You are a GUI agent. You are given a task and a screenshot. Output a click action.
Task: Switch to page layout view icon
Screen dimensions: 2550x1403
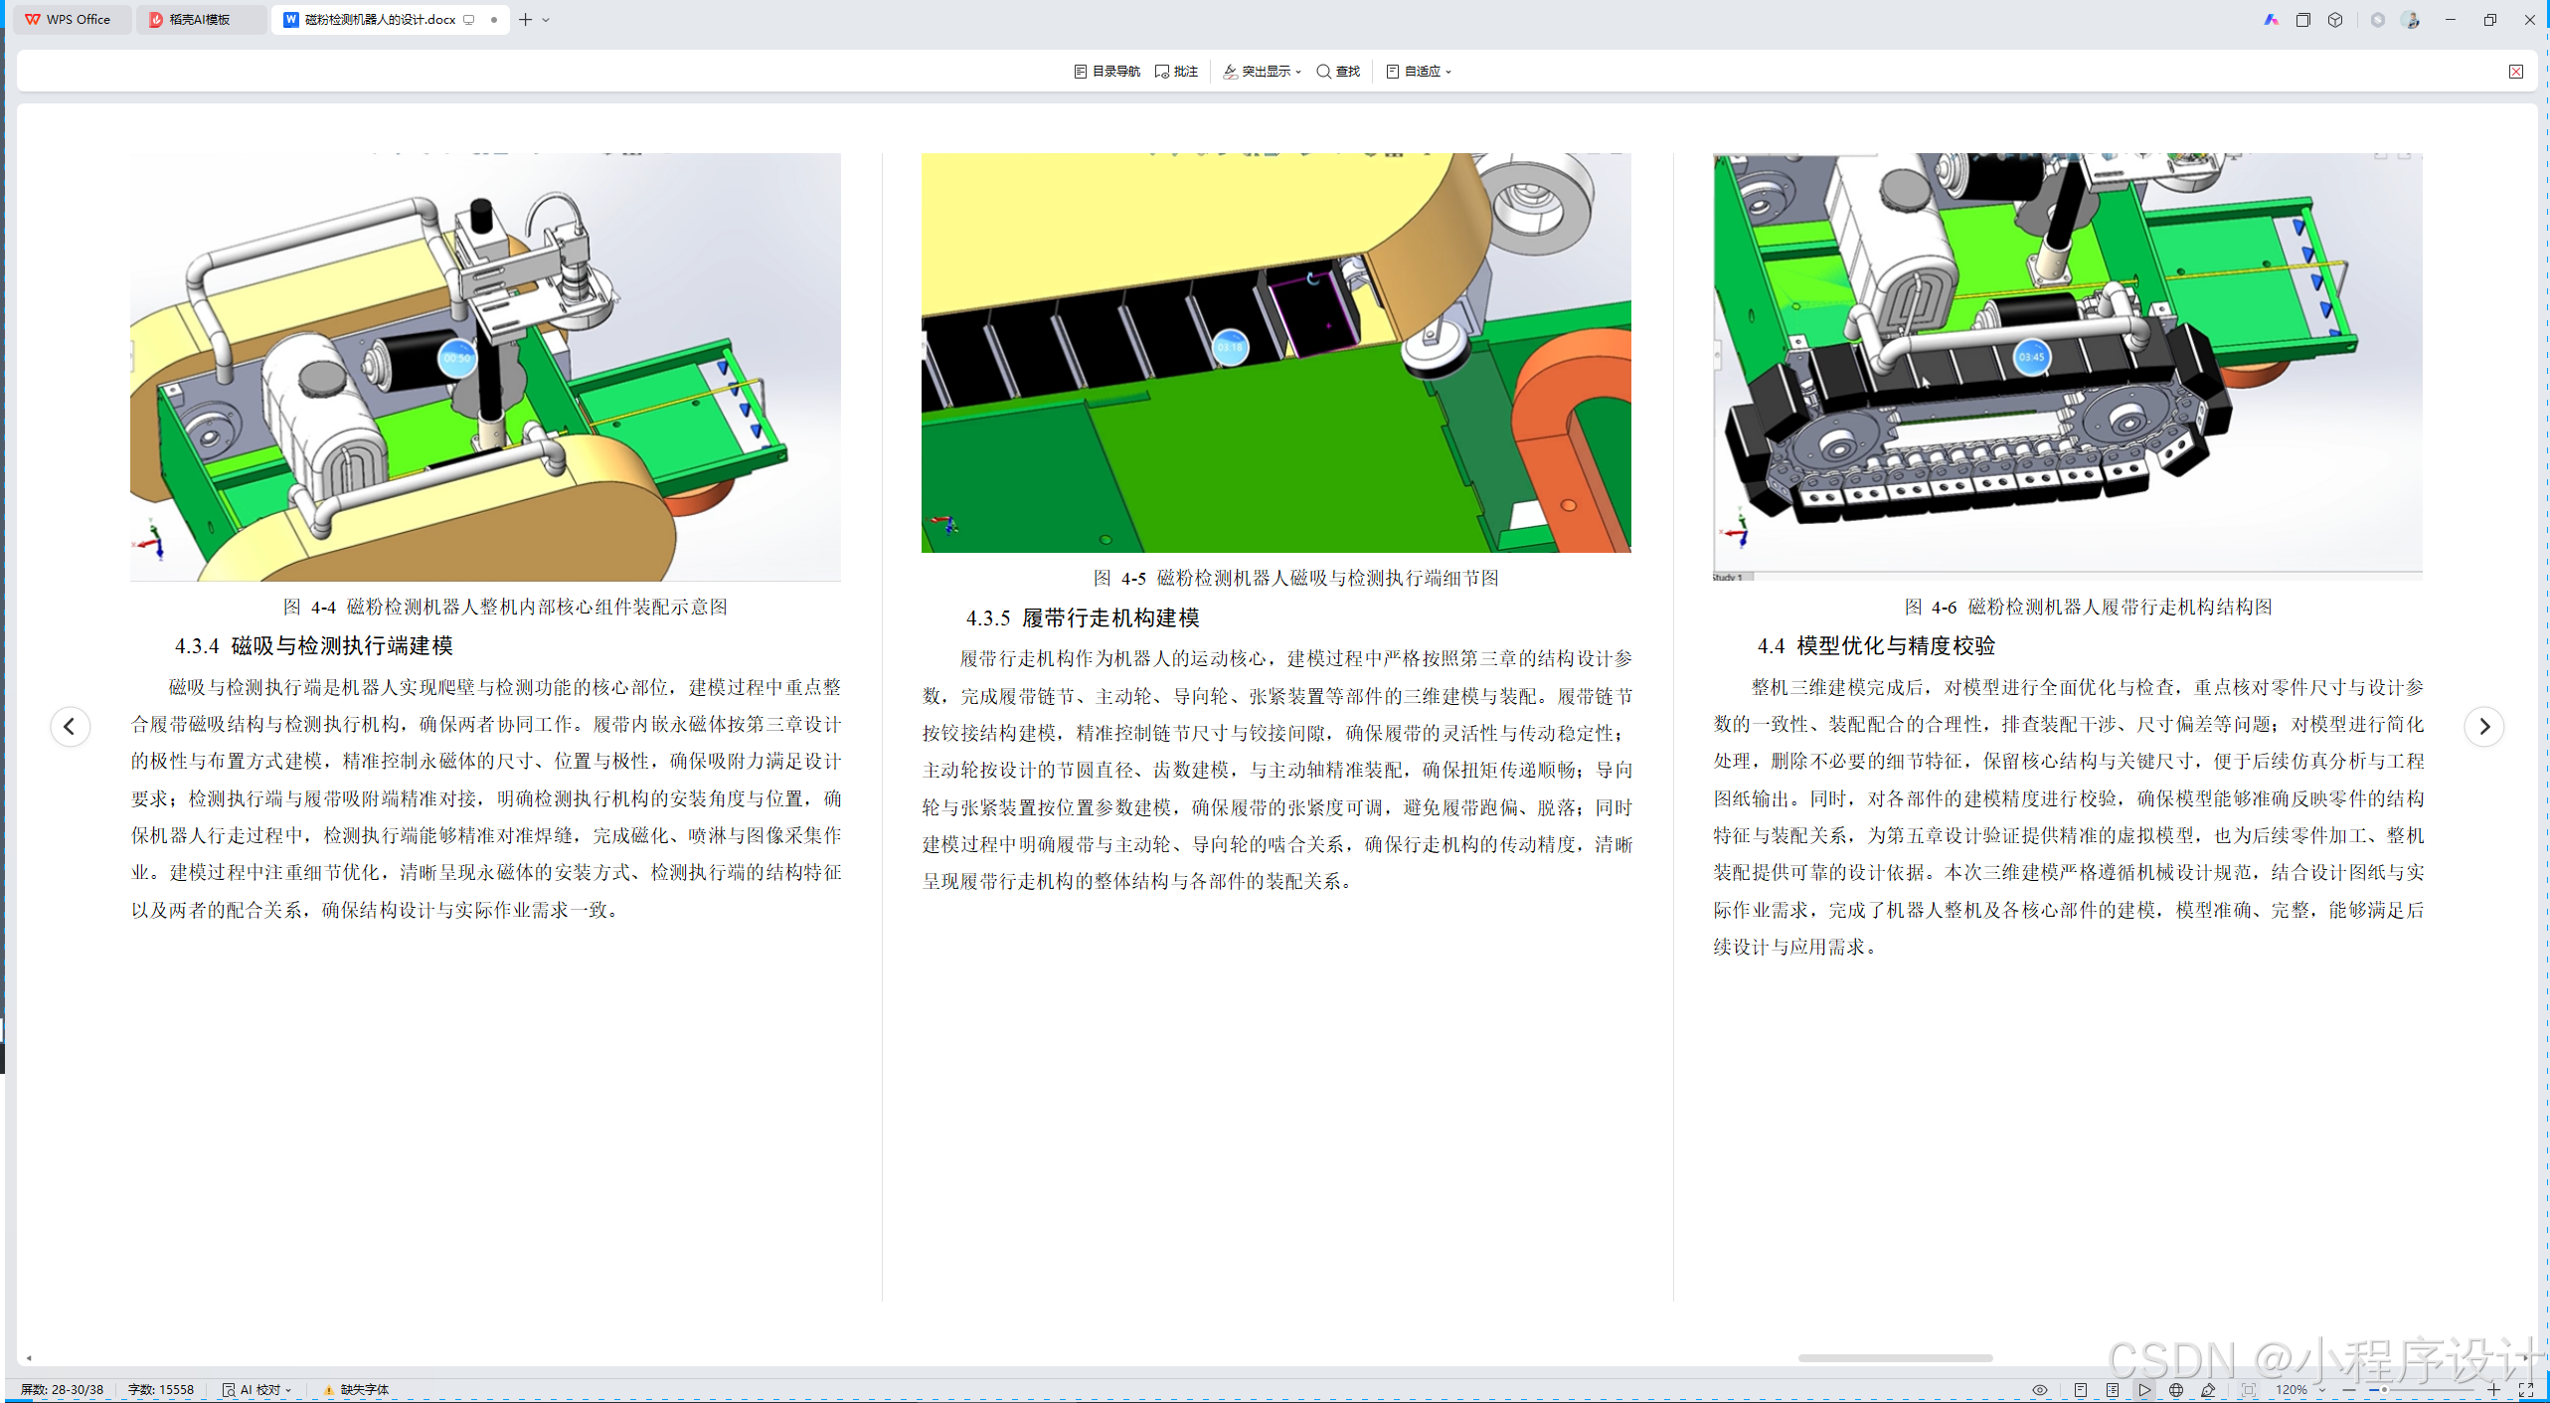tap(2081, 1390)
